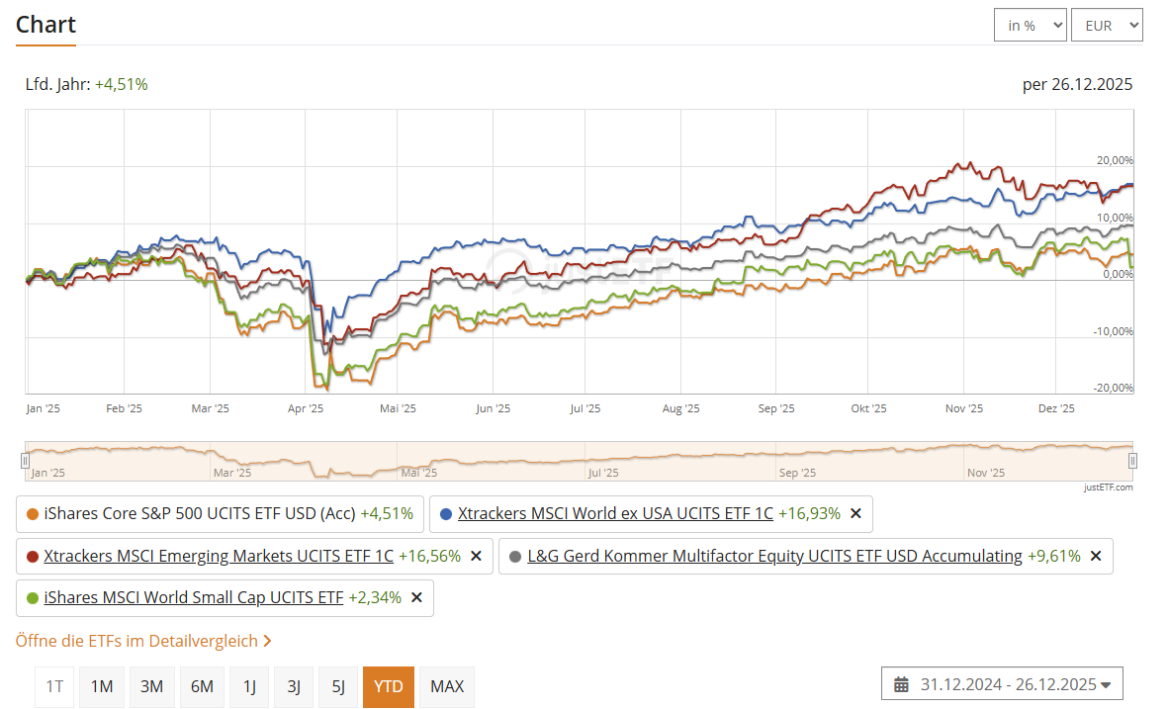Image resolution: width=1169 pixels, height=709 pixels.
Task: Open Xtrackers MSCI World ex USA UCITS ETF link
Action: 615,513
